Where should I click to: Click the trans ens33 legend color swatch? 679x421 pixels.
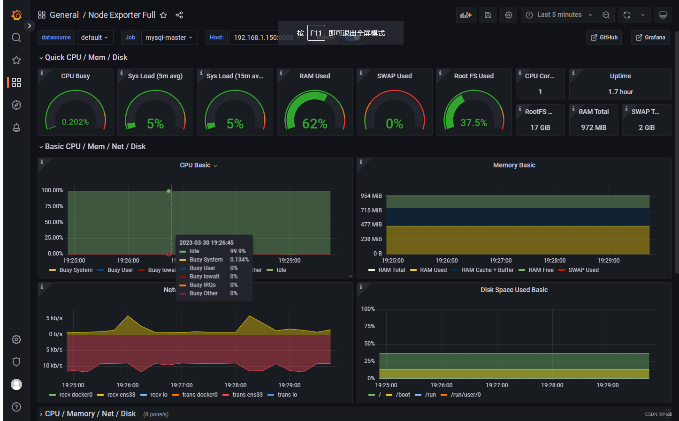click(226, 395)
